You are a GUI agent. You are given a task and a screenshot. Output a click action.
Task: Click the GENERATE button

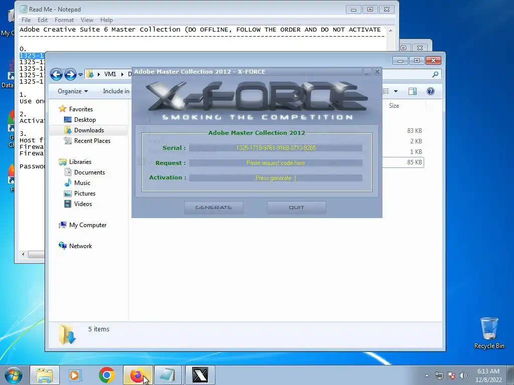pos(214,208)
